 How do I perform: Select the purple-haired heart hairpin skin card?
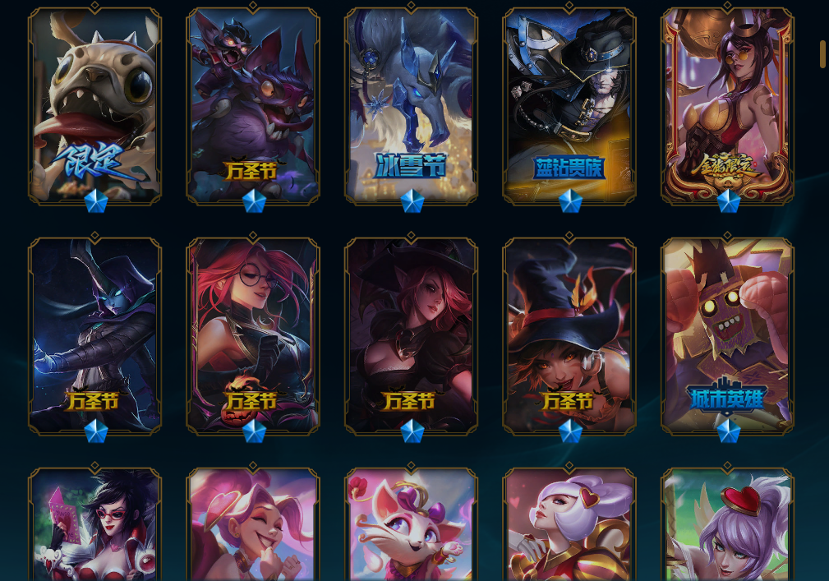pos(727,524)
